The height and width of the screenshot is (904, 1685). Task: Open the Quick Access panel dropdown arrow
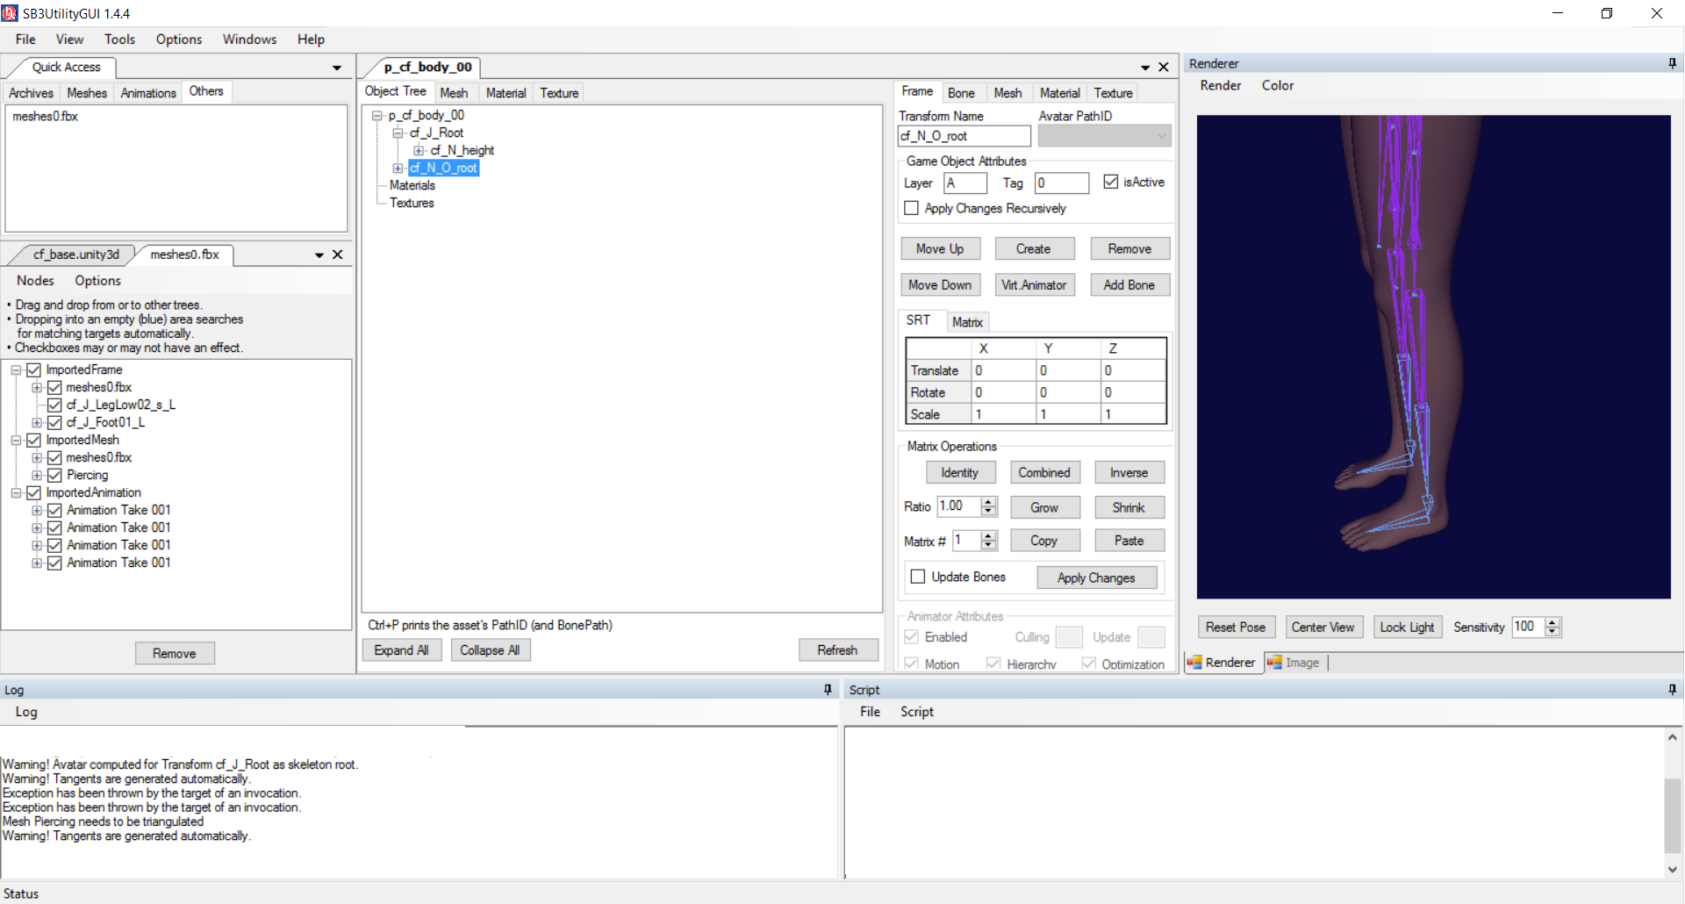click(337, 68)
